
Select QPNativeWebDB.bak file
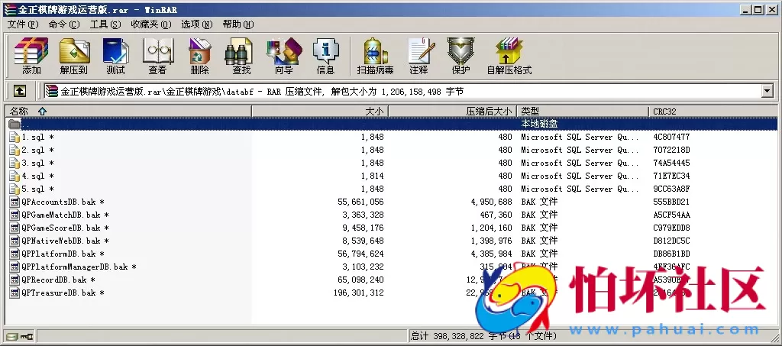point(391,241)
